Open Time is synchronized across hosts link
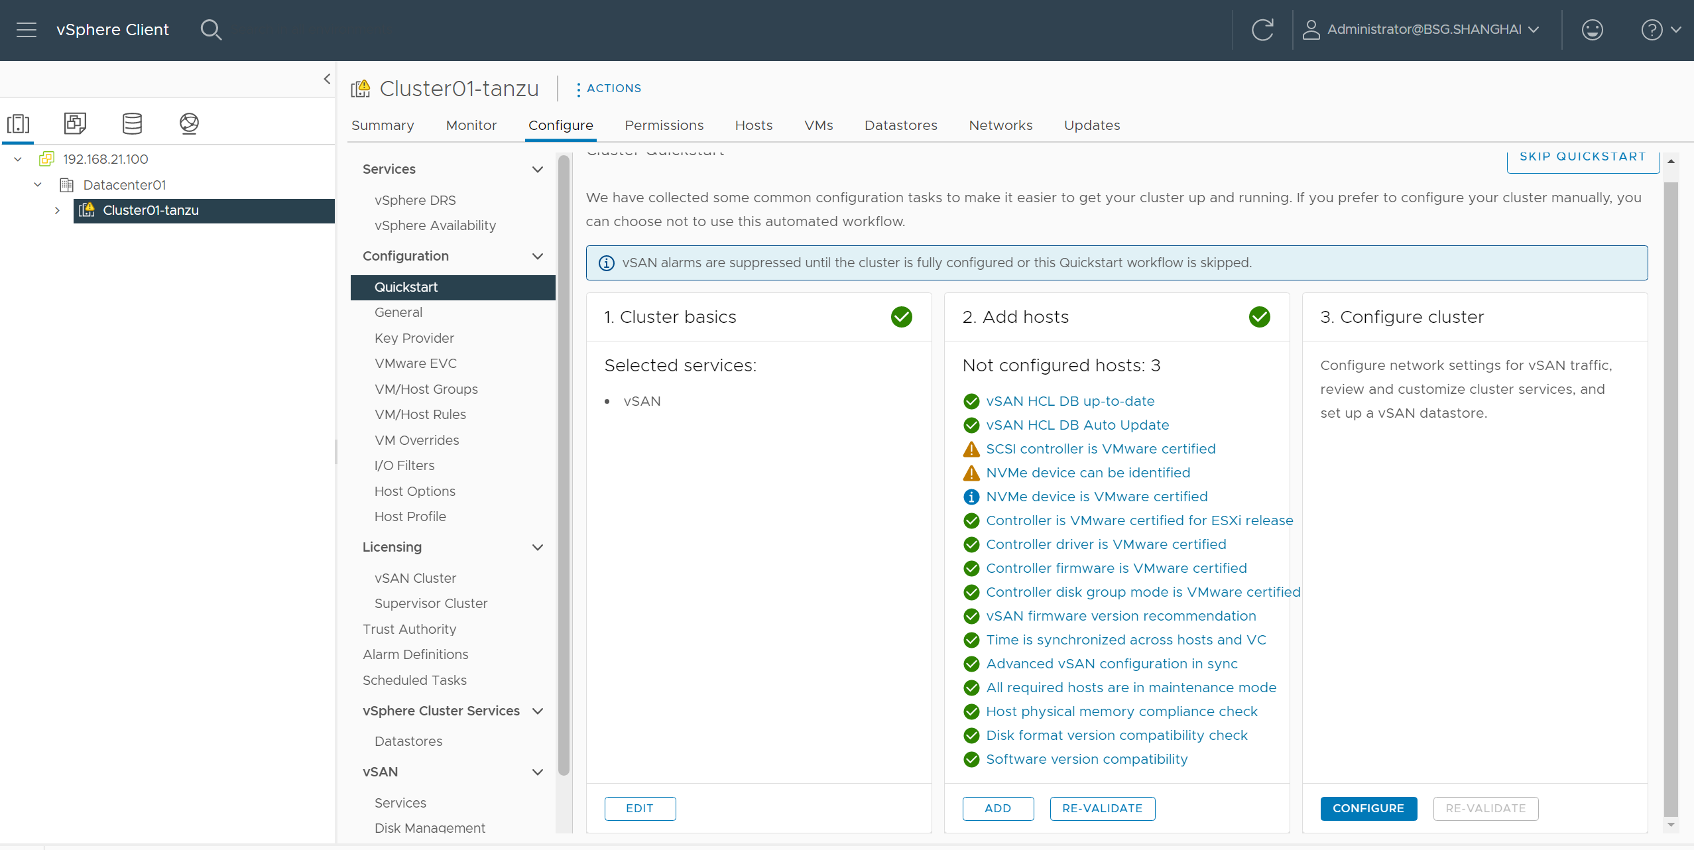Screen dimensions: 1694x850 (1126, 640)
